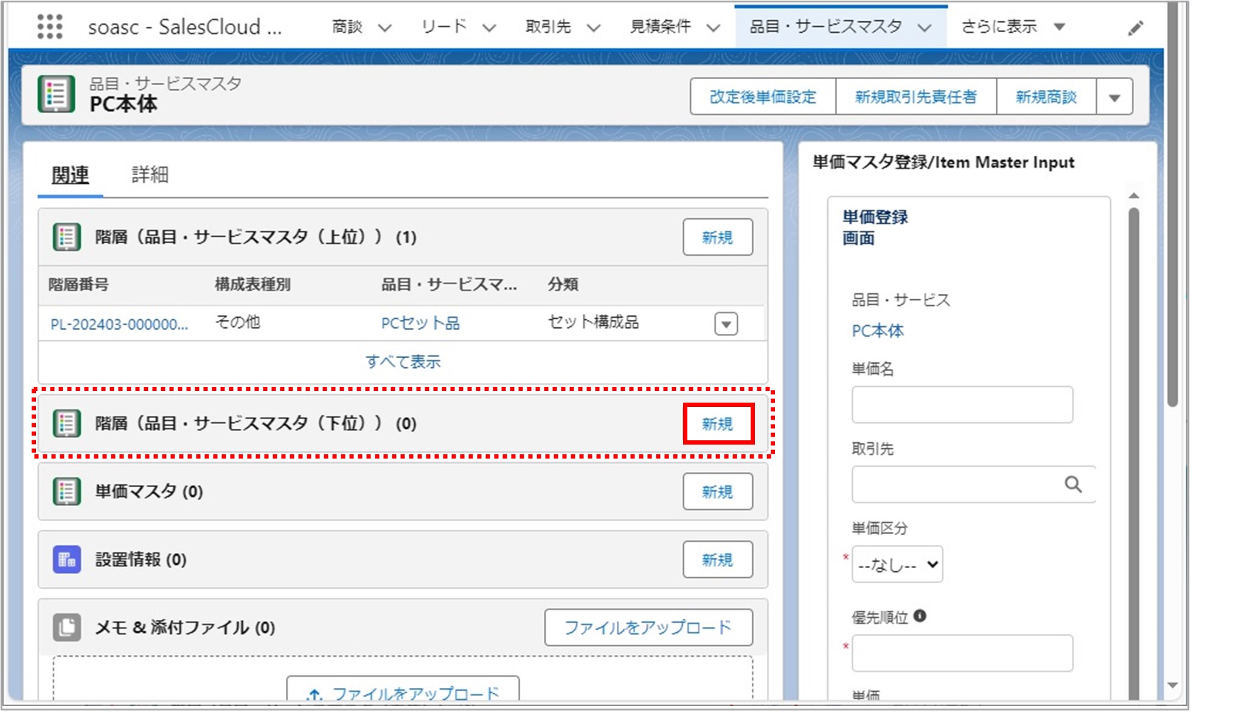
Task: Click the すべて表示 link
Action: 403,362
